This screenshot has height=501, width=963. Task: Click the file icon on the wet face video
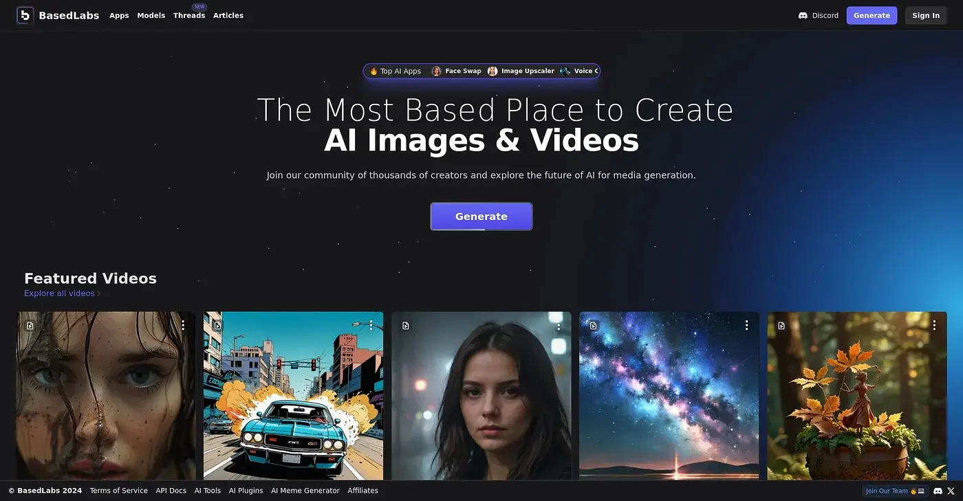click(x=30, y=326)
